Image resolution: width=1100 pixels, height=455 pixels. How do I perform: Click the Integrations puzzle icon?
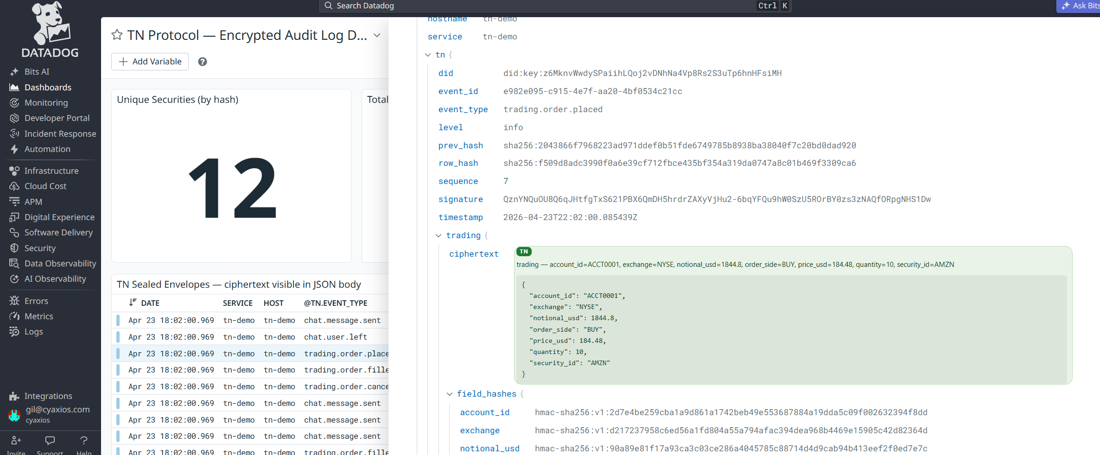[x=14, y=396]
